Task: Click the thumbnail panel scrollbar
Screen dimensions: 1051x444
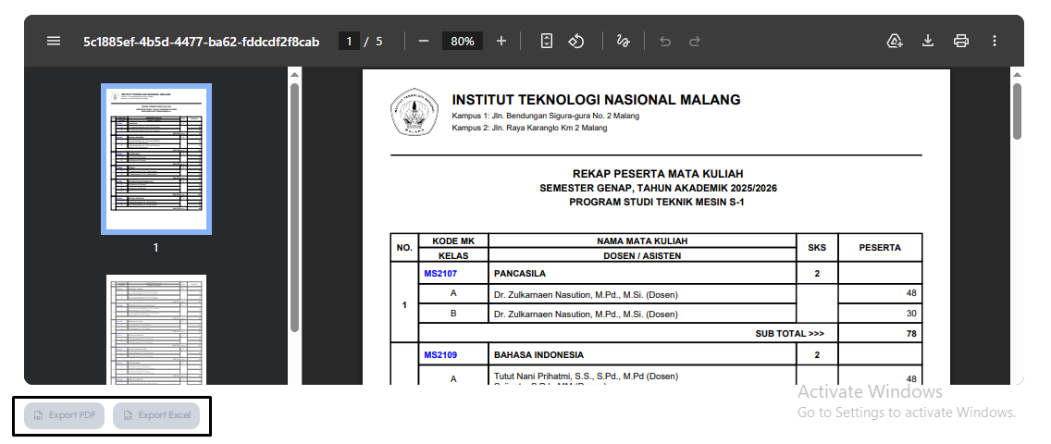Action: point(294,207)
